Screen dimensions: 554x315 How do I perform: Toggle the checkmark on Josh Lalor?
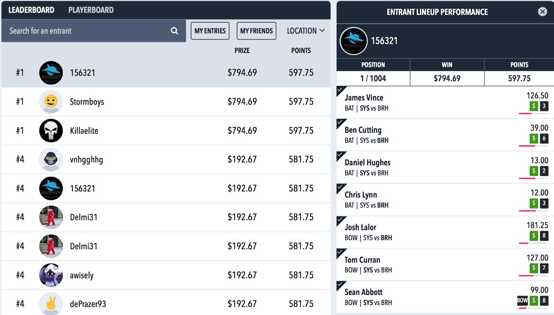[x=340, y=220]
